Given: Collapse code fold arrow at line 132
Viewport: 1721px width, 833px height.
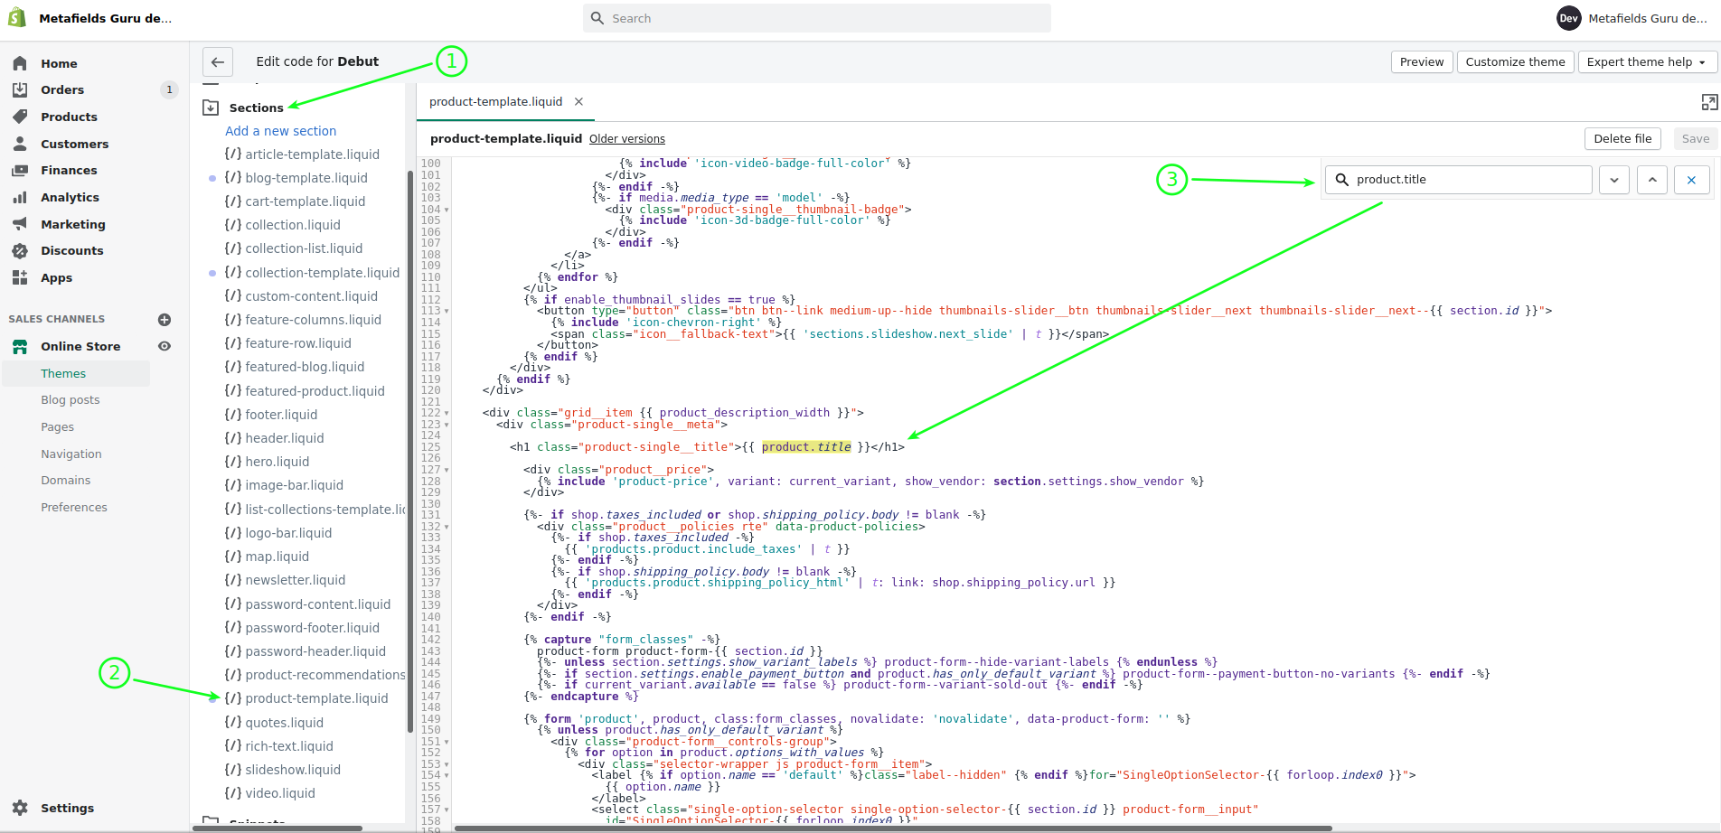Looking at the screenshot, I should click(447, 527).
